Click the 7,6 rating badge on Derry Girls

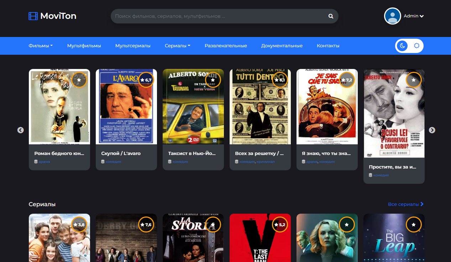146,225
